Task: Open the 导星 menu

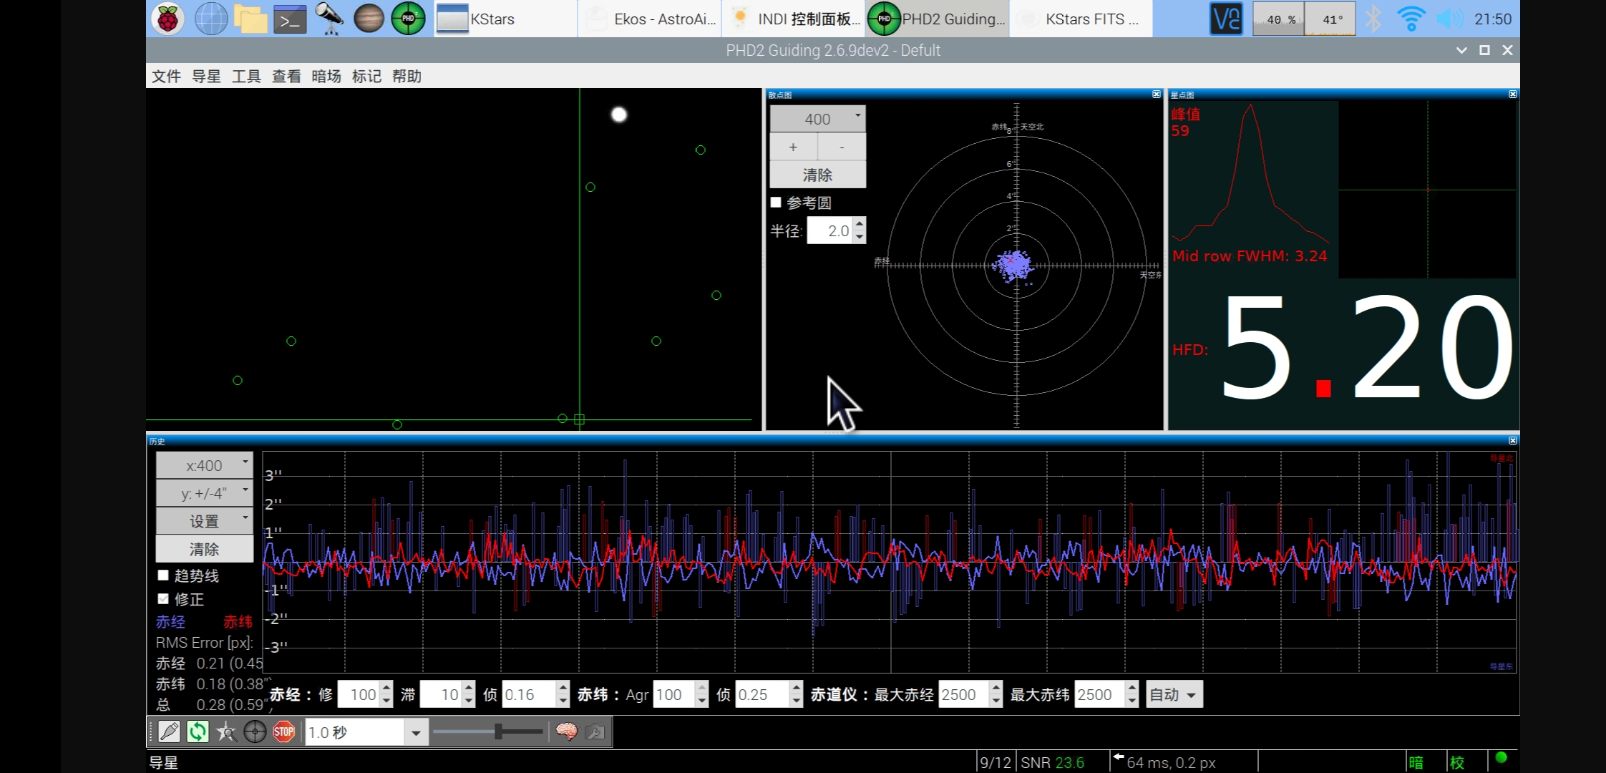Action: [206, 76]
